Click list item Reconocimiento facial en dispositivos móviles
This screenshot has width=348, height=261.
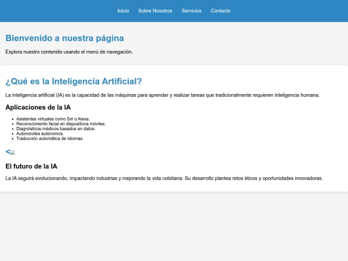(x=61, y=124)
